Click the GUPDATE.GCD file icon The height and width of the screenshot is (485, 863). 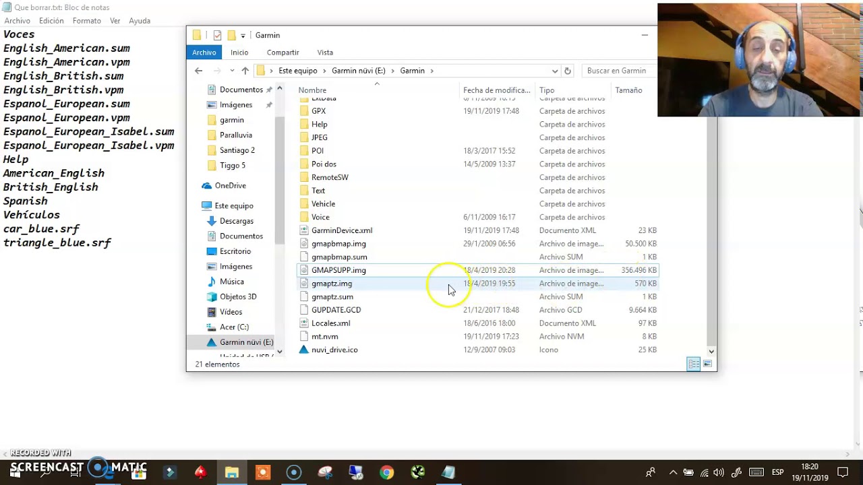click(x=304, y=310)
